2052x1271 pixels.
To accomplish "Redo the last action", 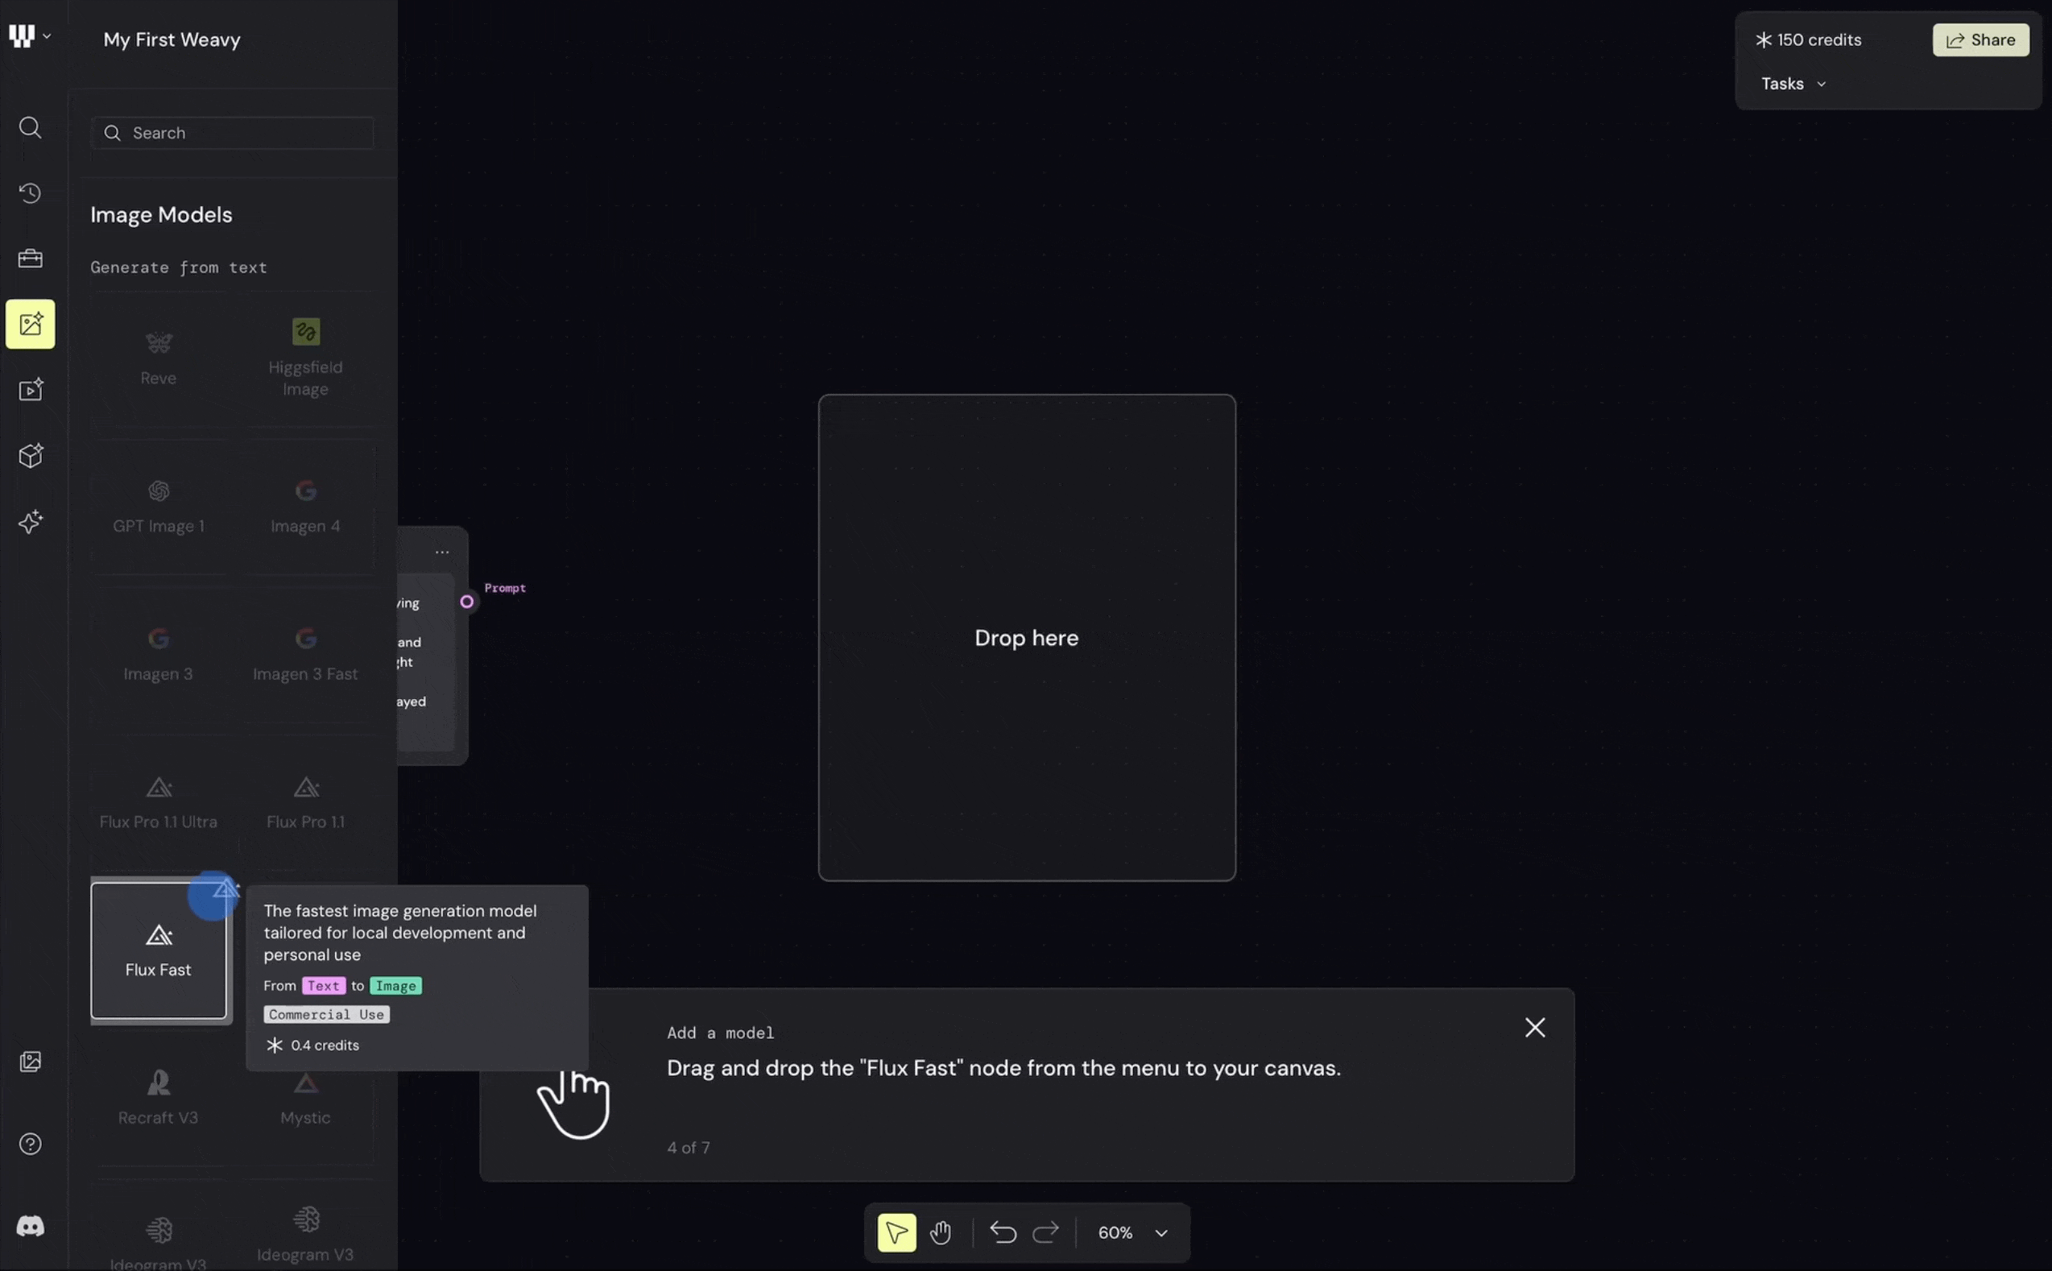I will point(1045,1232).
